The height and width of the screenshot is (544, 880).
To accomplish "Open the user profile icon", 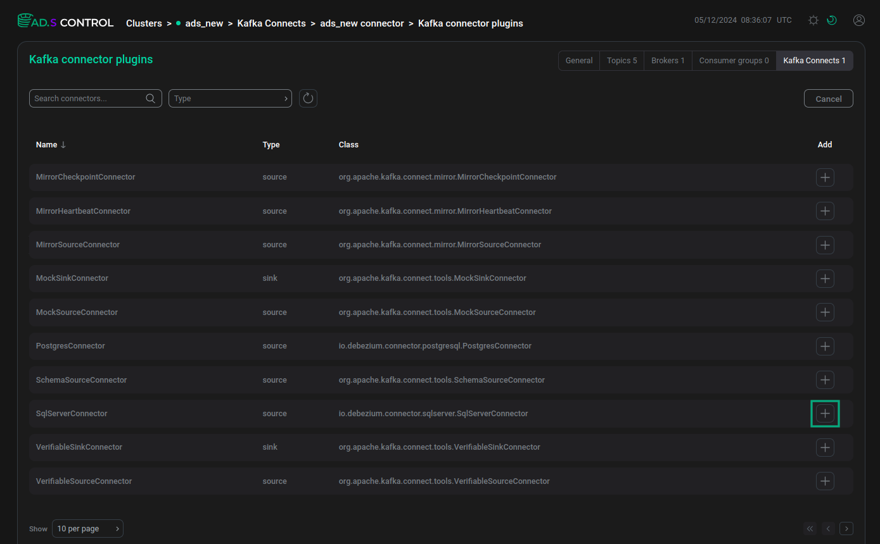I will tap(859, 20).
